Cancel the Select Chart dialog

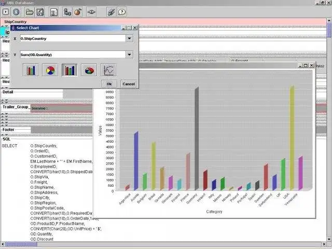[x=129, y=84]
